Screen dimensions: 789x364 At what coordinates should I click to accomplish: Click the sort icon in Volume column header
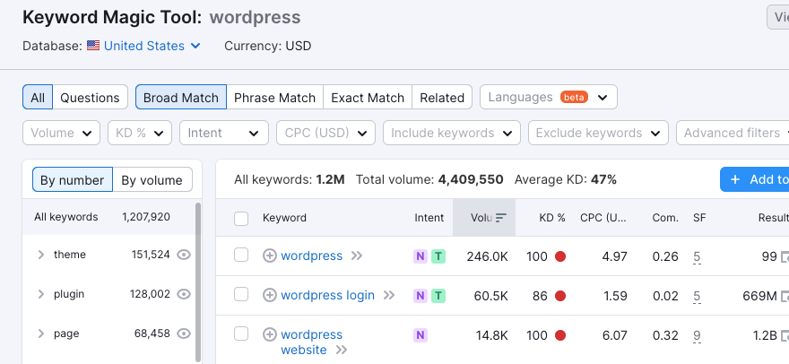point(501,218)
